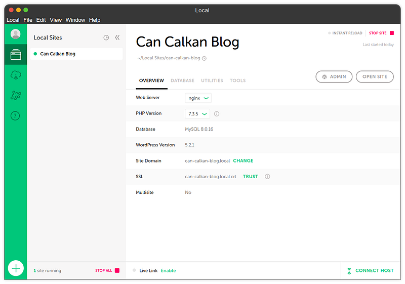
Task: Click the green plus add site button
Action: tap(16, 268)
